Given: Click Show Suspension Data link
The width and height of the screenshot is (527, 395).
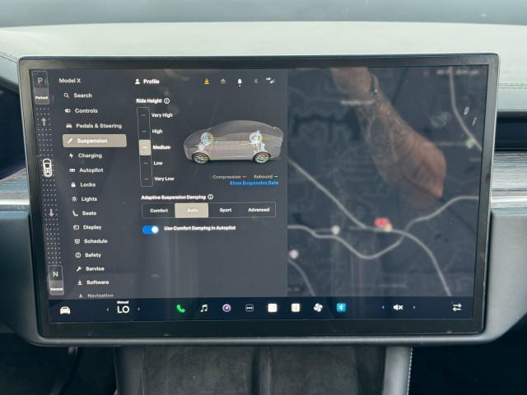Looking at the screenshot, I should (254, 183).
